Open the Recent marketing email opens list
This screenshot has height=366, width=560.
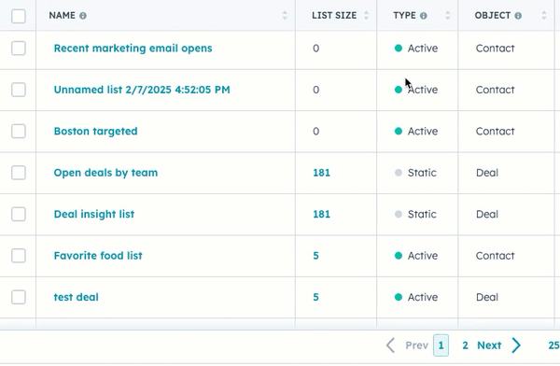point(133,49)
